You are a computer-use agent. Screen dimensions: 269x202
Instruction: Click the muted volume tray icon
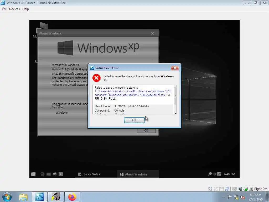242,197
